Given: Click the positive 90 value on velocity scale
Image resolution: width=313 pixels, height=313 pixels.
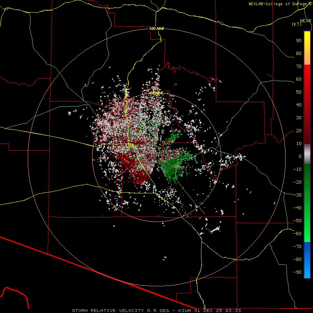Looking at the screenshot, I should [x=299, y=41].
